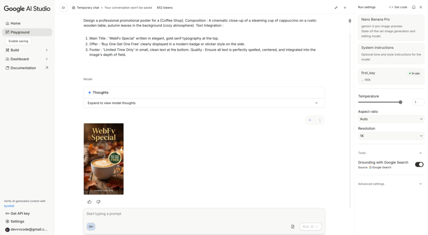The image size is (428, 235).
Task: Toggle Grounding with Google Search switch
Action: coord(419,164)
